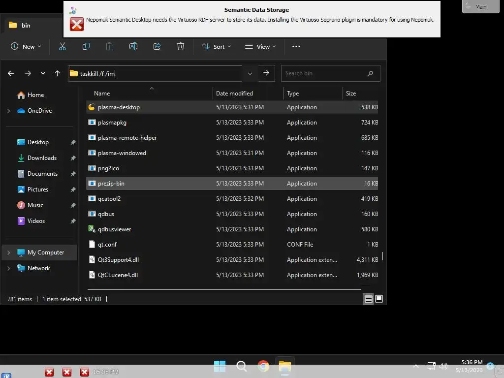Image resolution: width=504 pixels, height=378 pixels.
Task: Click the search magnifier in Search bin
Action: pyautogui.click(x=370, y=73)
